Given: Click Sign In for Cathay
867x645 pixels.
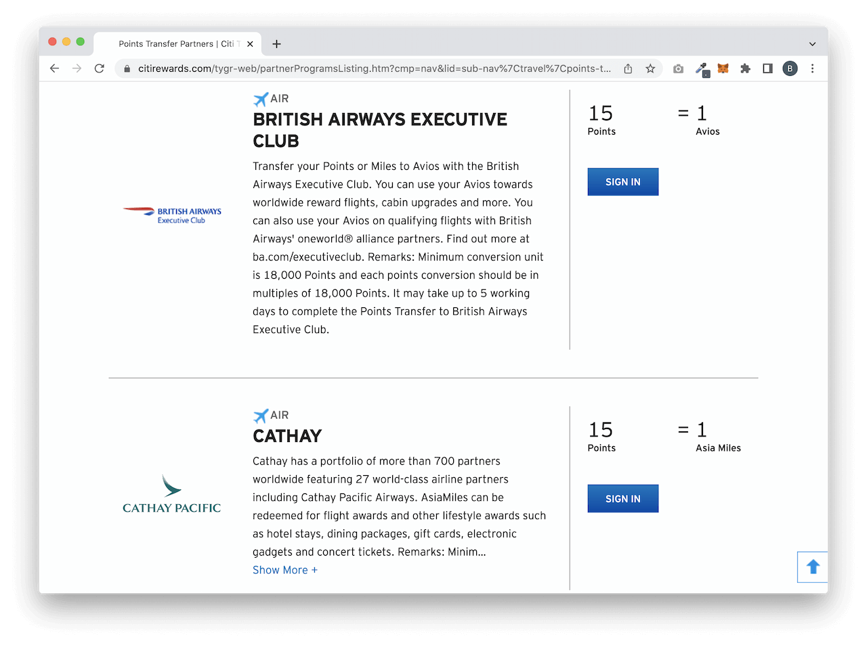Looking at the screenshot, I should coord(623,499).
